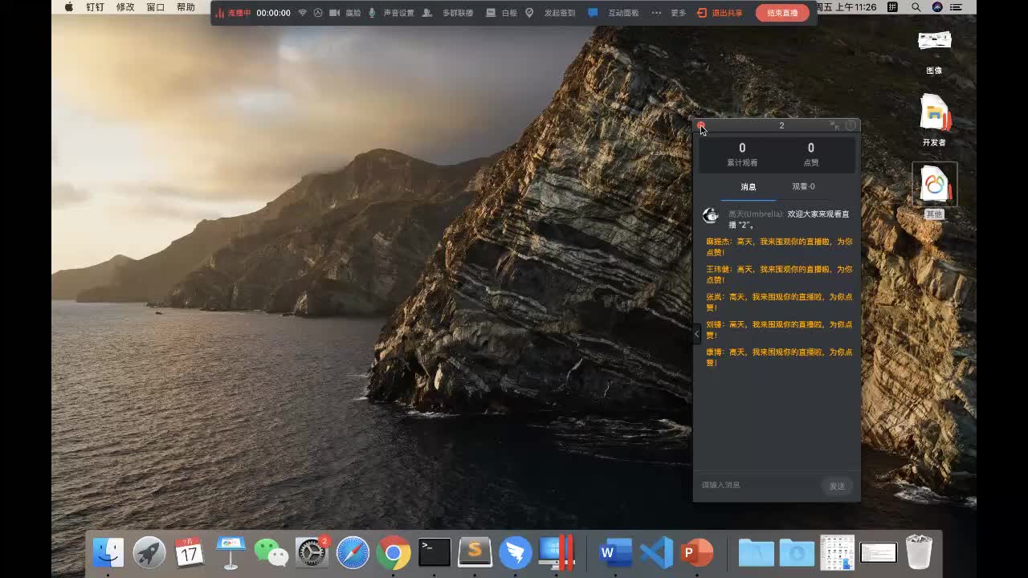Open Spotlight search in menu bar
The width and height of the screenshot is (1028, 578).
pyautogui.click(x=916, y=7)
